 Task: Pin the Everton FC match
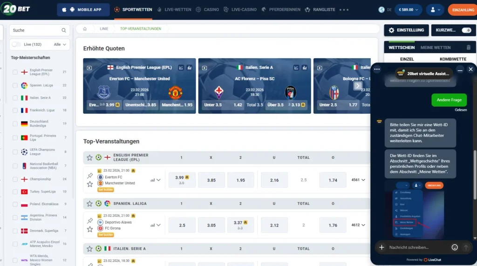90,176
